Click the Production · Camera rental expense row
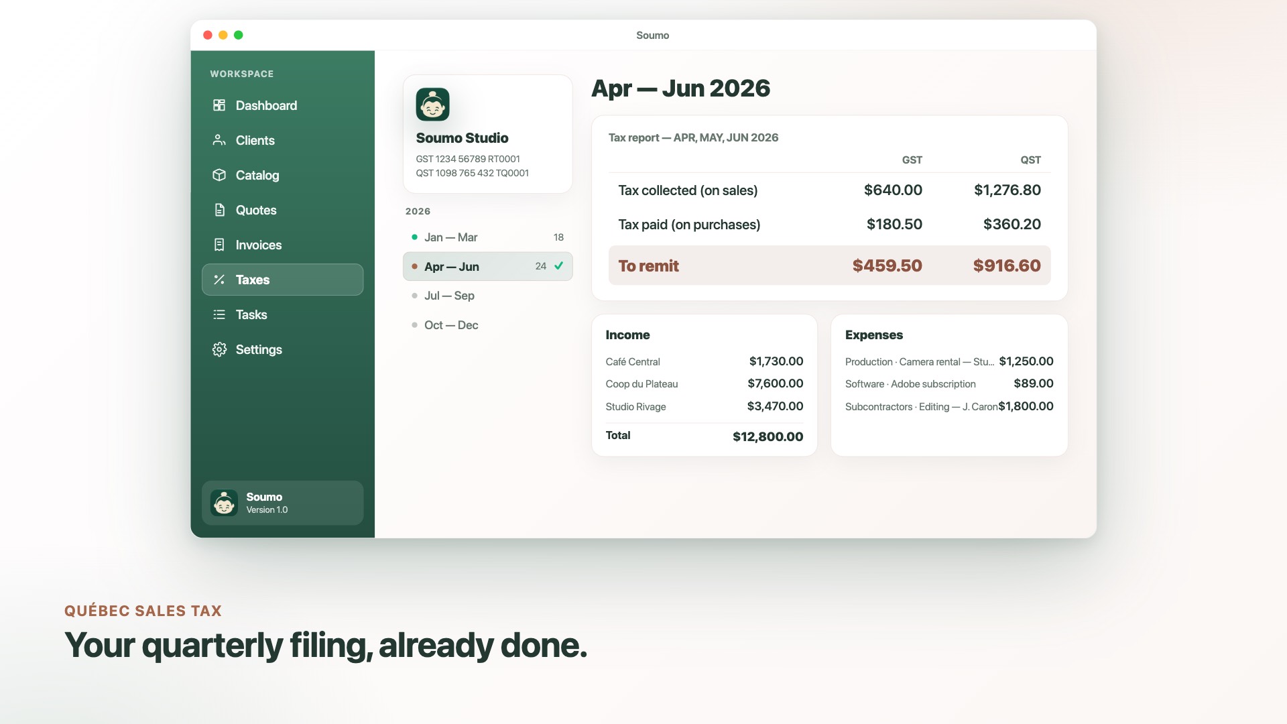 pyautogui.click(x=949, y=361)
